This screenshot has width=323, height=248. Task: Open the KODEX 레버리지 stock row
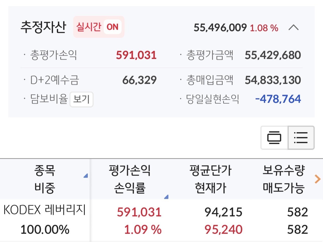coord(45,210)
